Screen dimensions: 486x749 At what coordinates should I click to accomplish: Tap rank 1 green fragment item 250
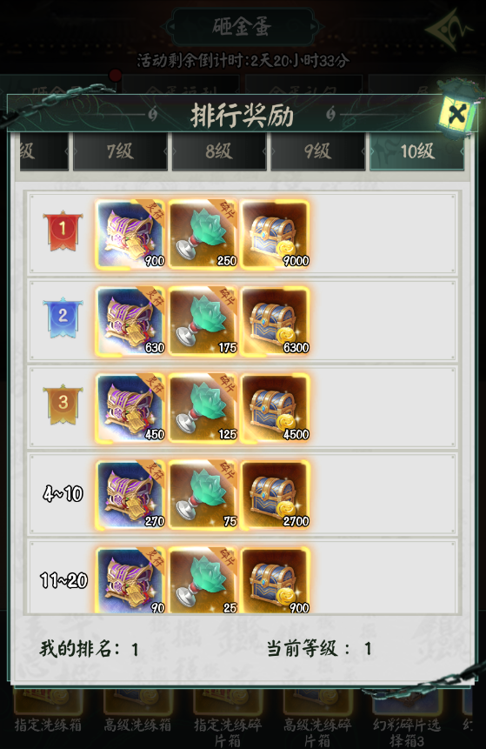[203, 234]
